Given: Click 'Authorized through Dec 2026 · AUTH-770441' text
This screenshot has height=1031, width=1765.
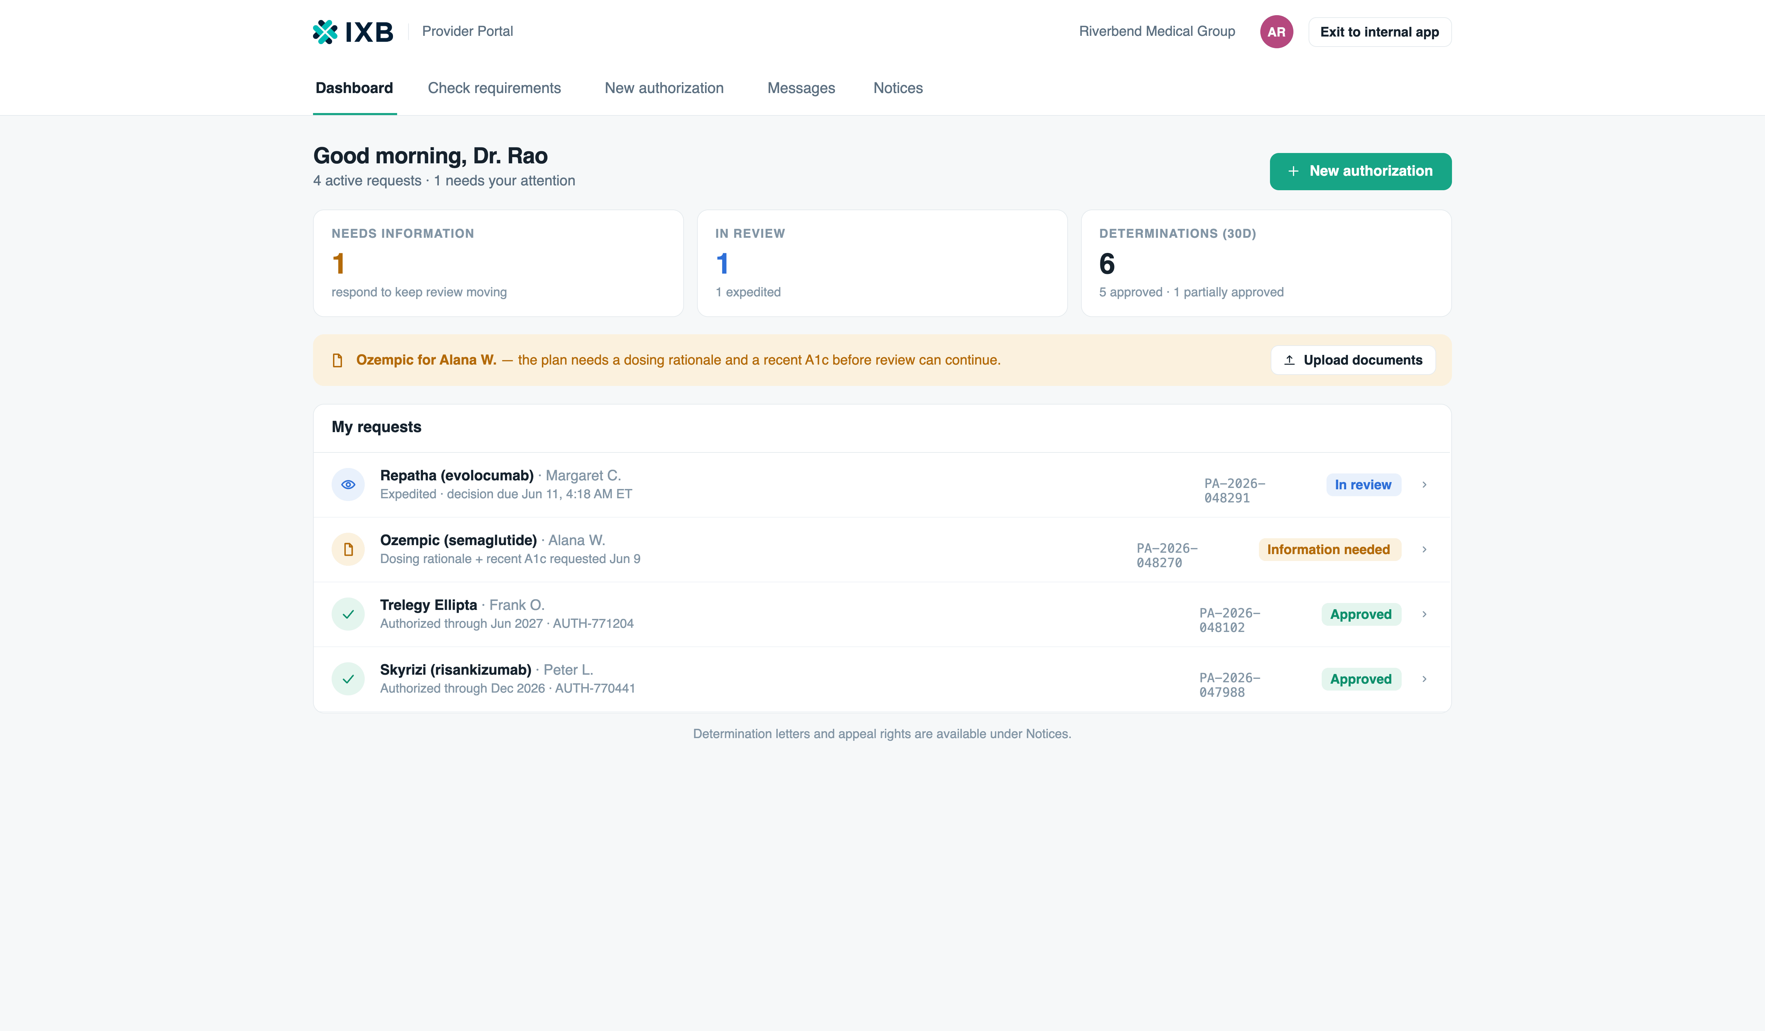Looking at the screenshot, I should click(508, 689).
